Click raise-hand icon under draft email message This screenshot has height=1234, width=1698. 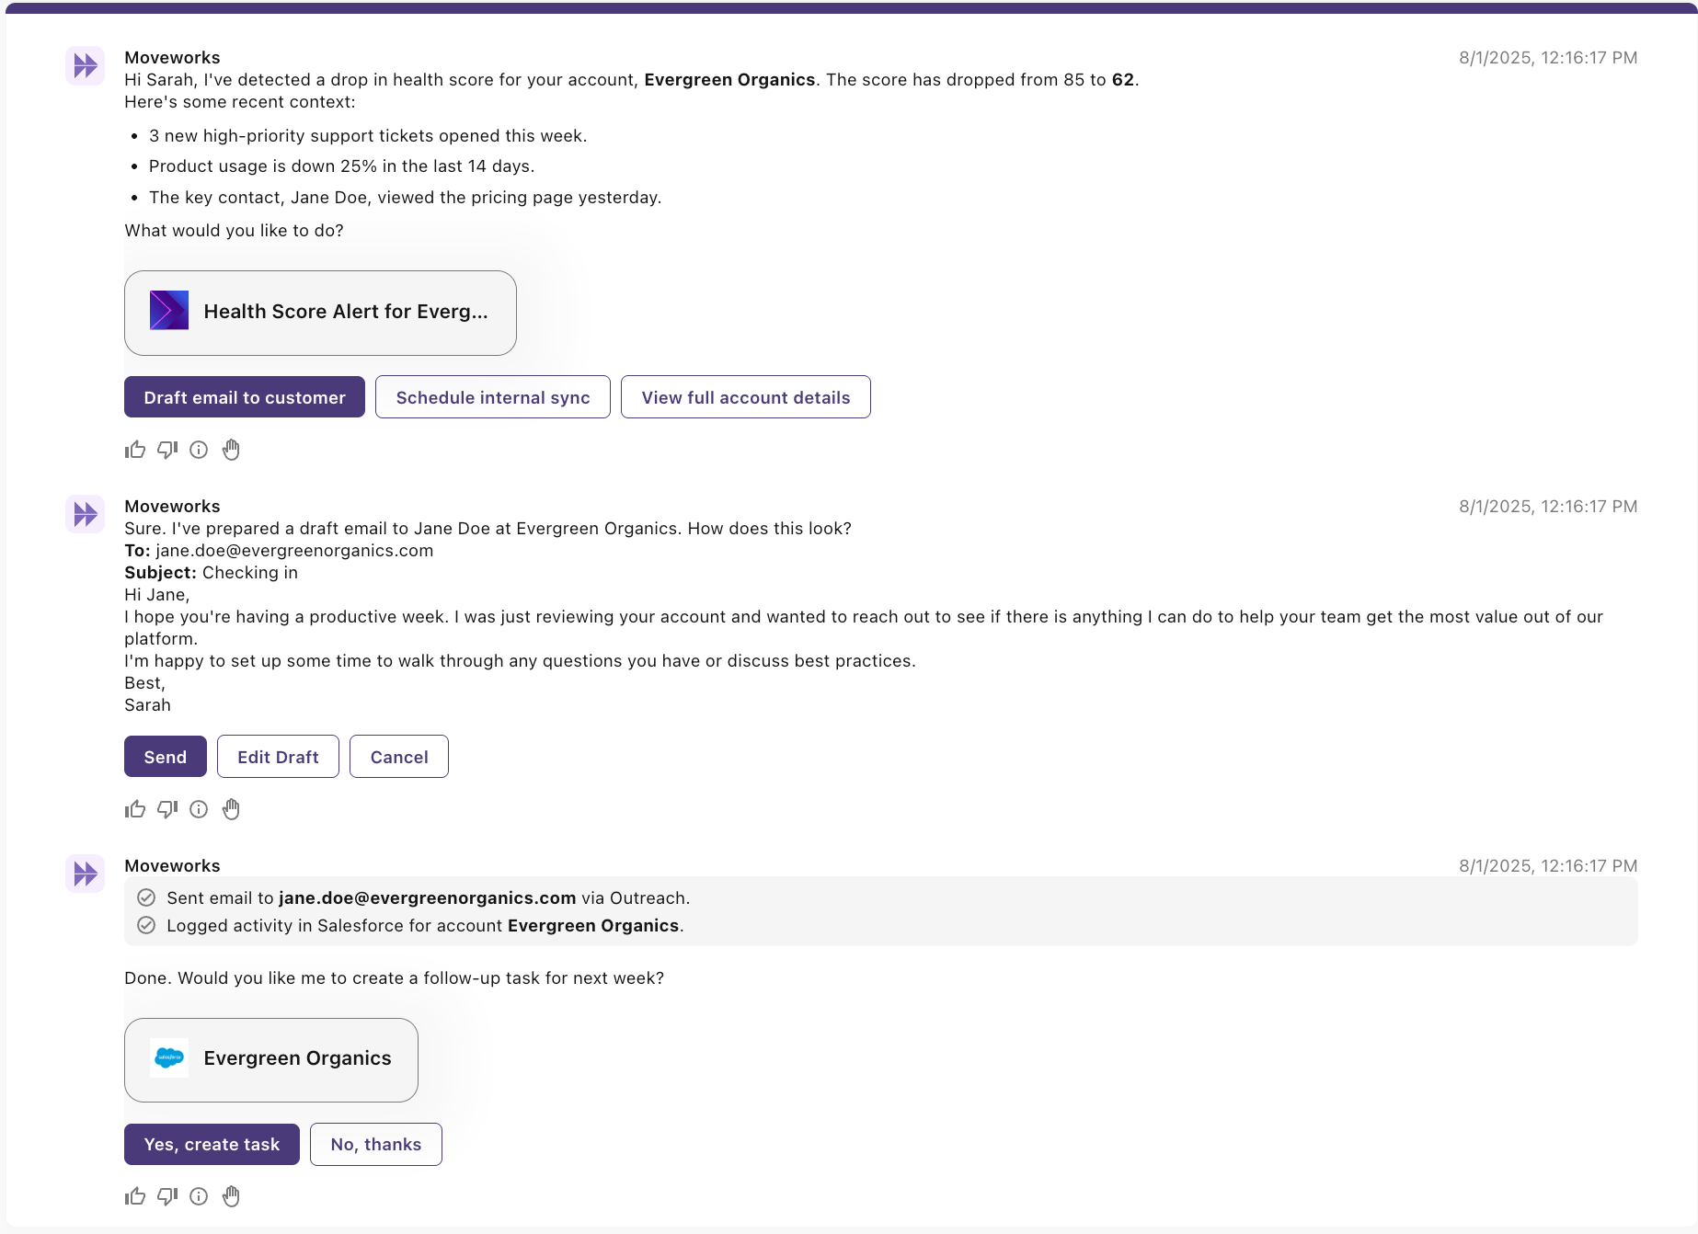click(x=231, y=809)
